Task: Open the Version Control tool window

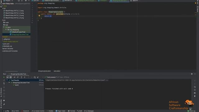Action: click(38, 111)
